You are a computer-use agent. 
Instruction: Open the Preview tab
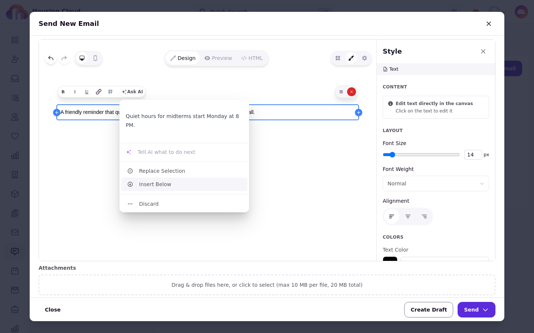pos(218,58)
